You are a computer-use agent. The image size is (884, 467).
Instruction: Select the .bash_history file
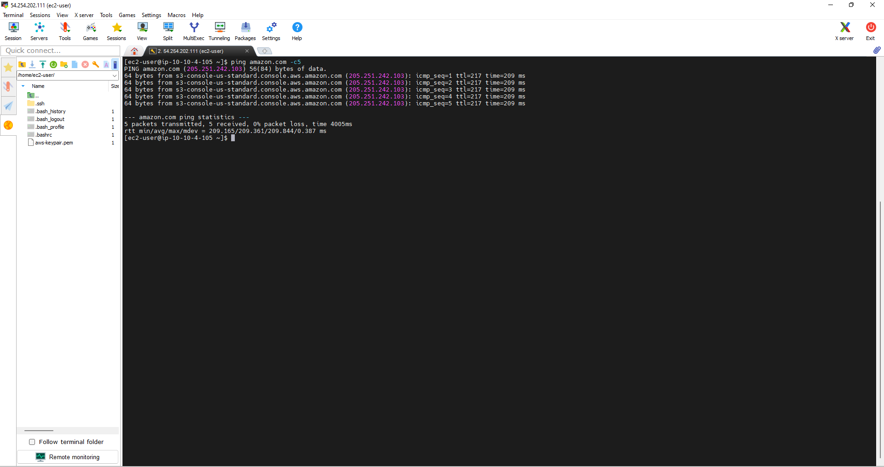(x=47, y=111)
